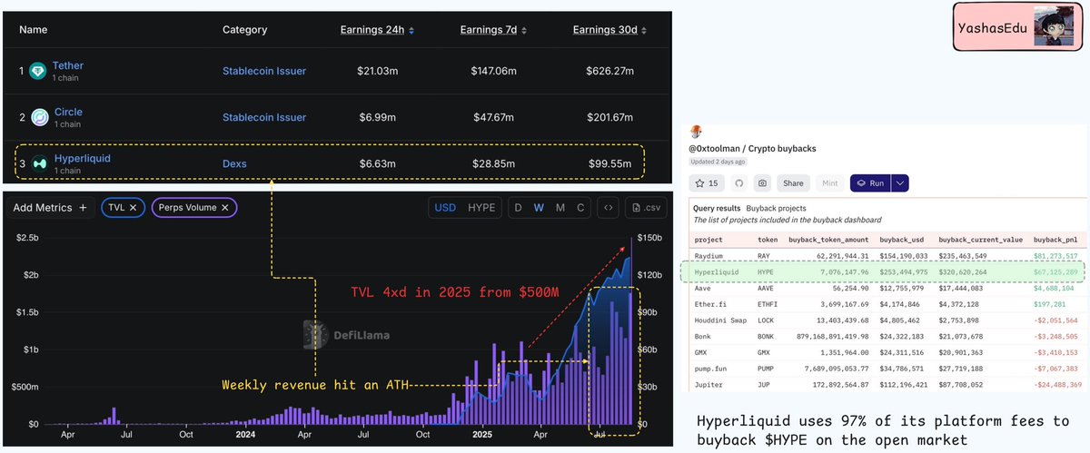The height and width of the screenshot is (453, 1090).
Task: Click the Hyperliquid logo icon
Action: 38,163
